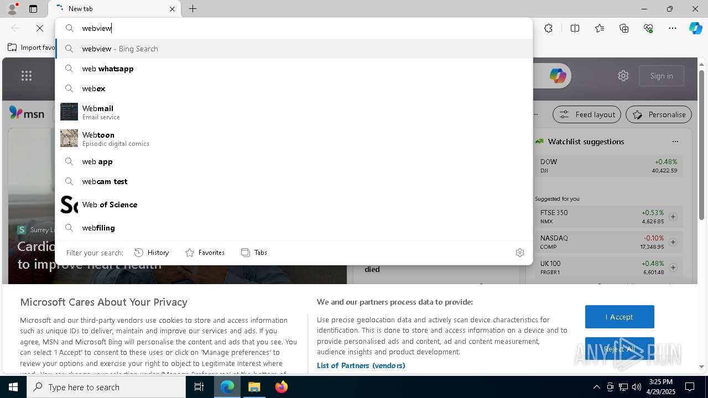Viewport: 708px width, 398px height.
Task: Select the webex suggestion
Action: pos(294,88)
